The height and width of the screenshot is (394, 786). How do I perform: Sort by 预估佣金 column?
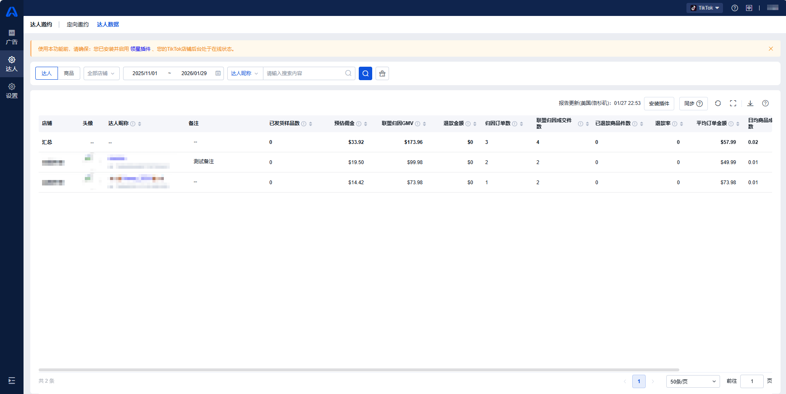coord(365,124)
